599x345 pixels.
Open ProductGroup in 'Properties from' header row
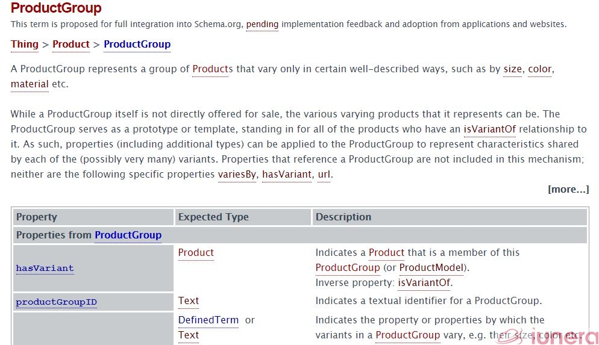[x=128, y=235]
